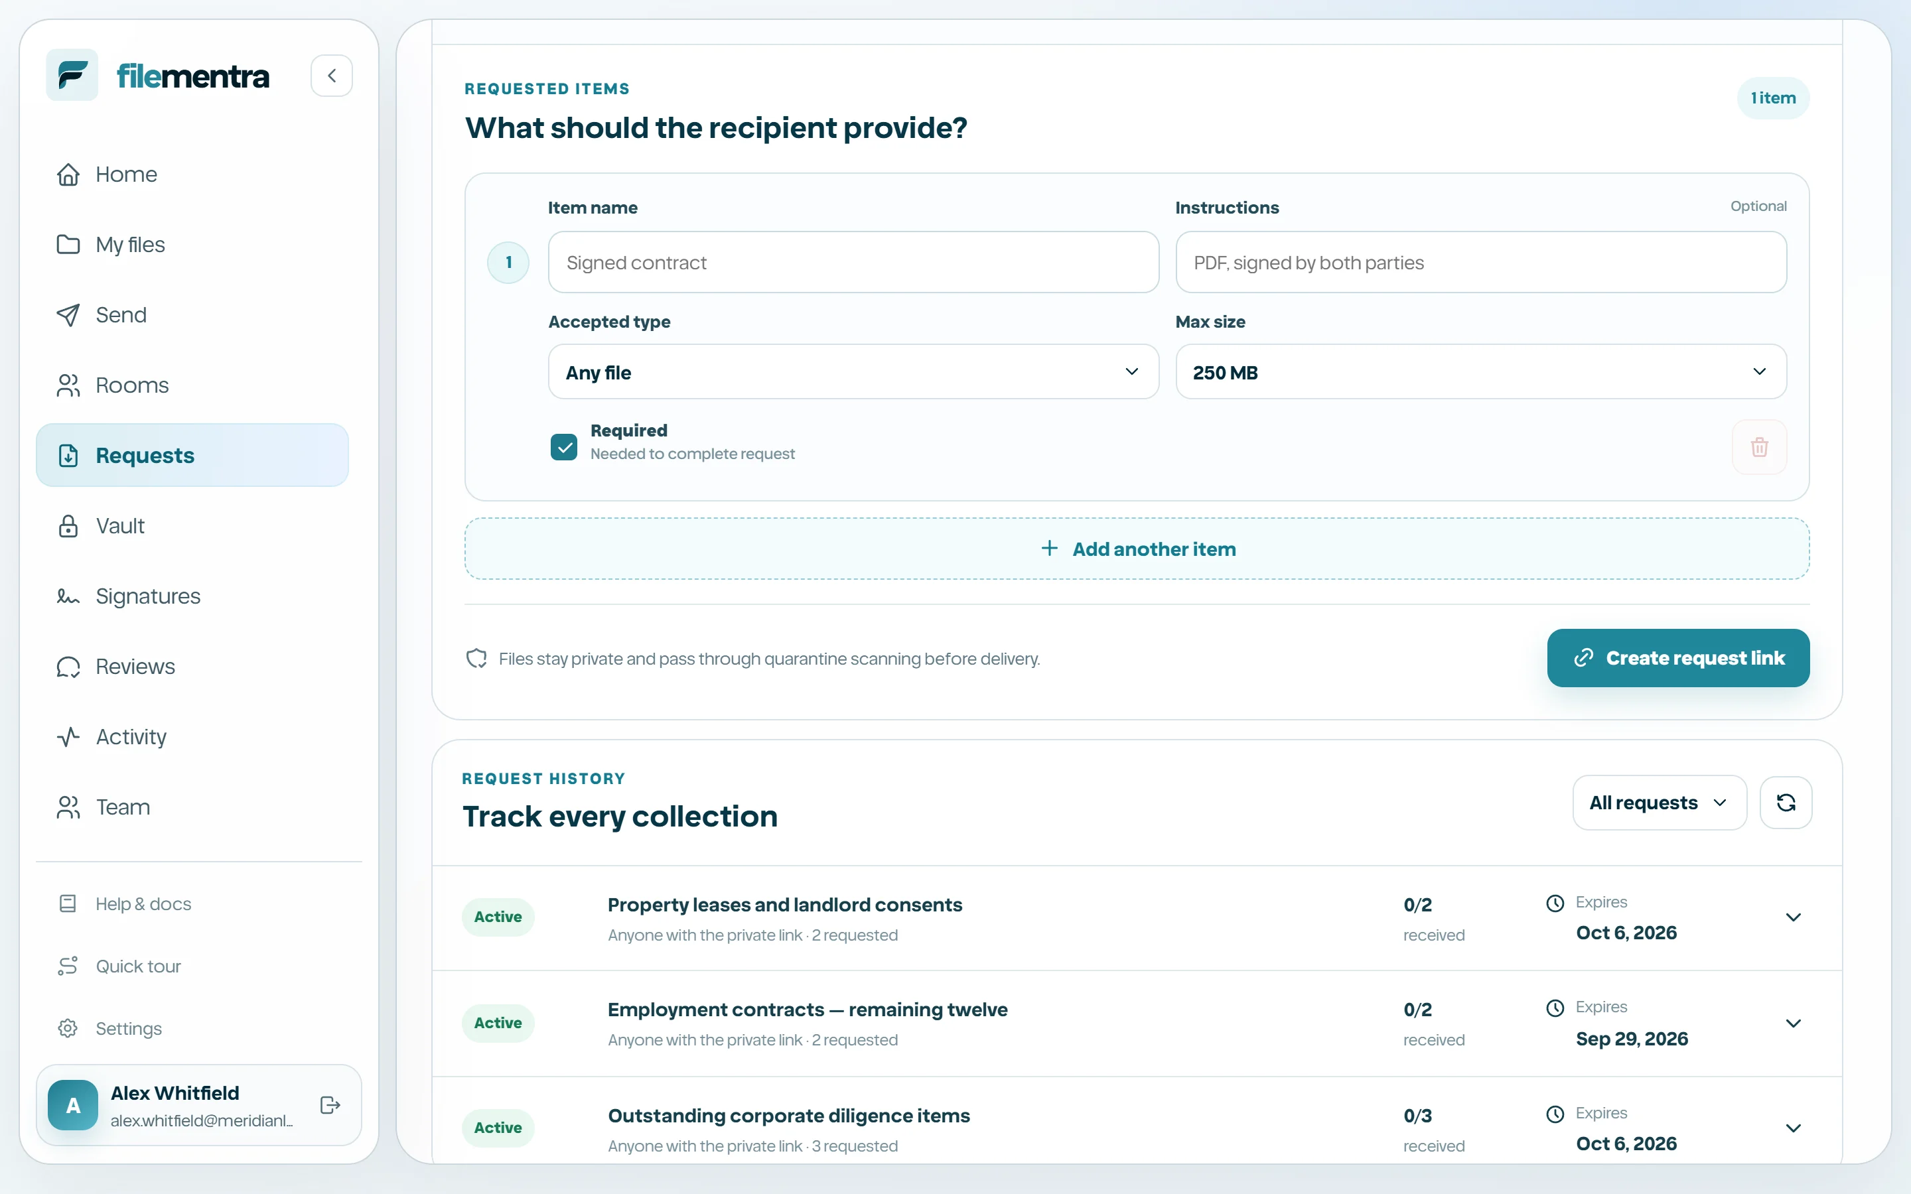Image resolution: width=1911 pixels, height=1194 pixels.
Task: Uncheck the Required checkbox
Action: click(x=564, y=447)
